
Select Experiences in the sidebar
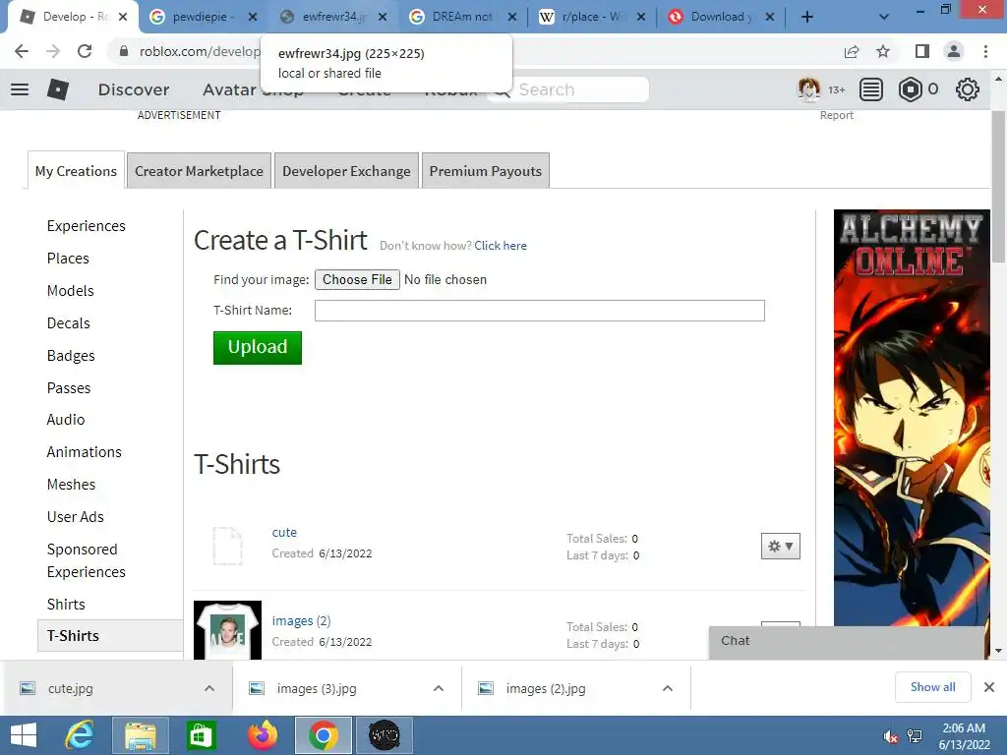coord(87,226)
